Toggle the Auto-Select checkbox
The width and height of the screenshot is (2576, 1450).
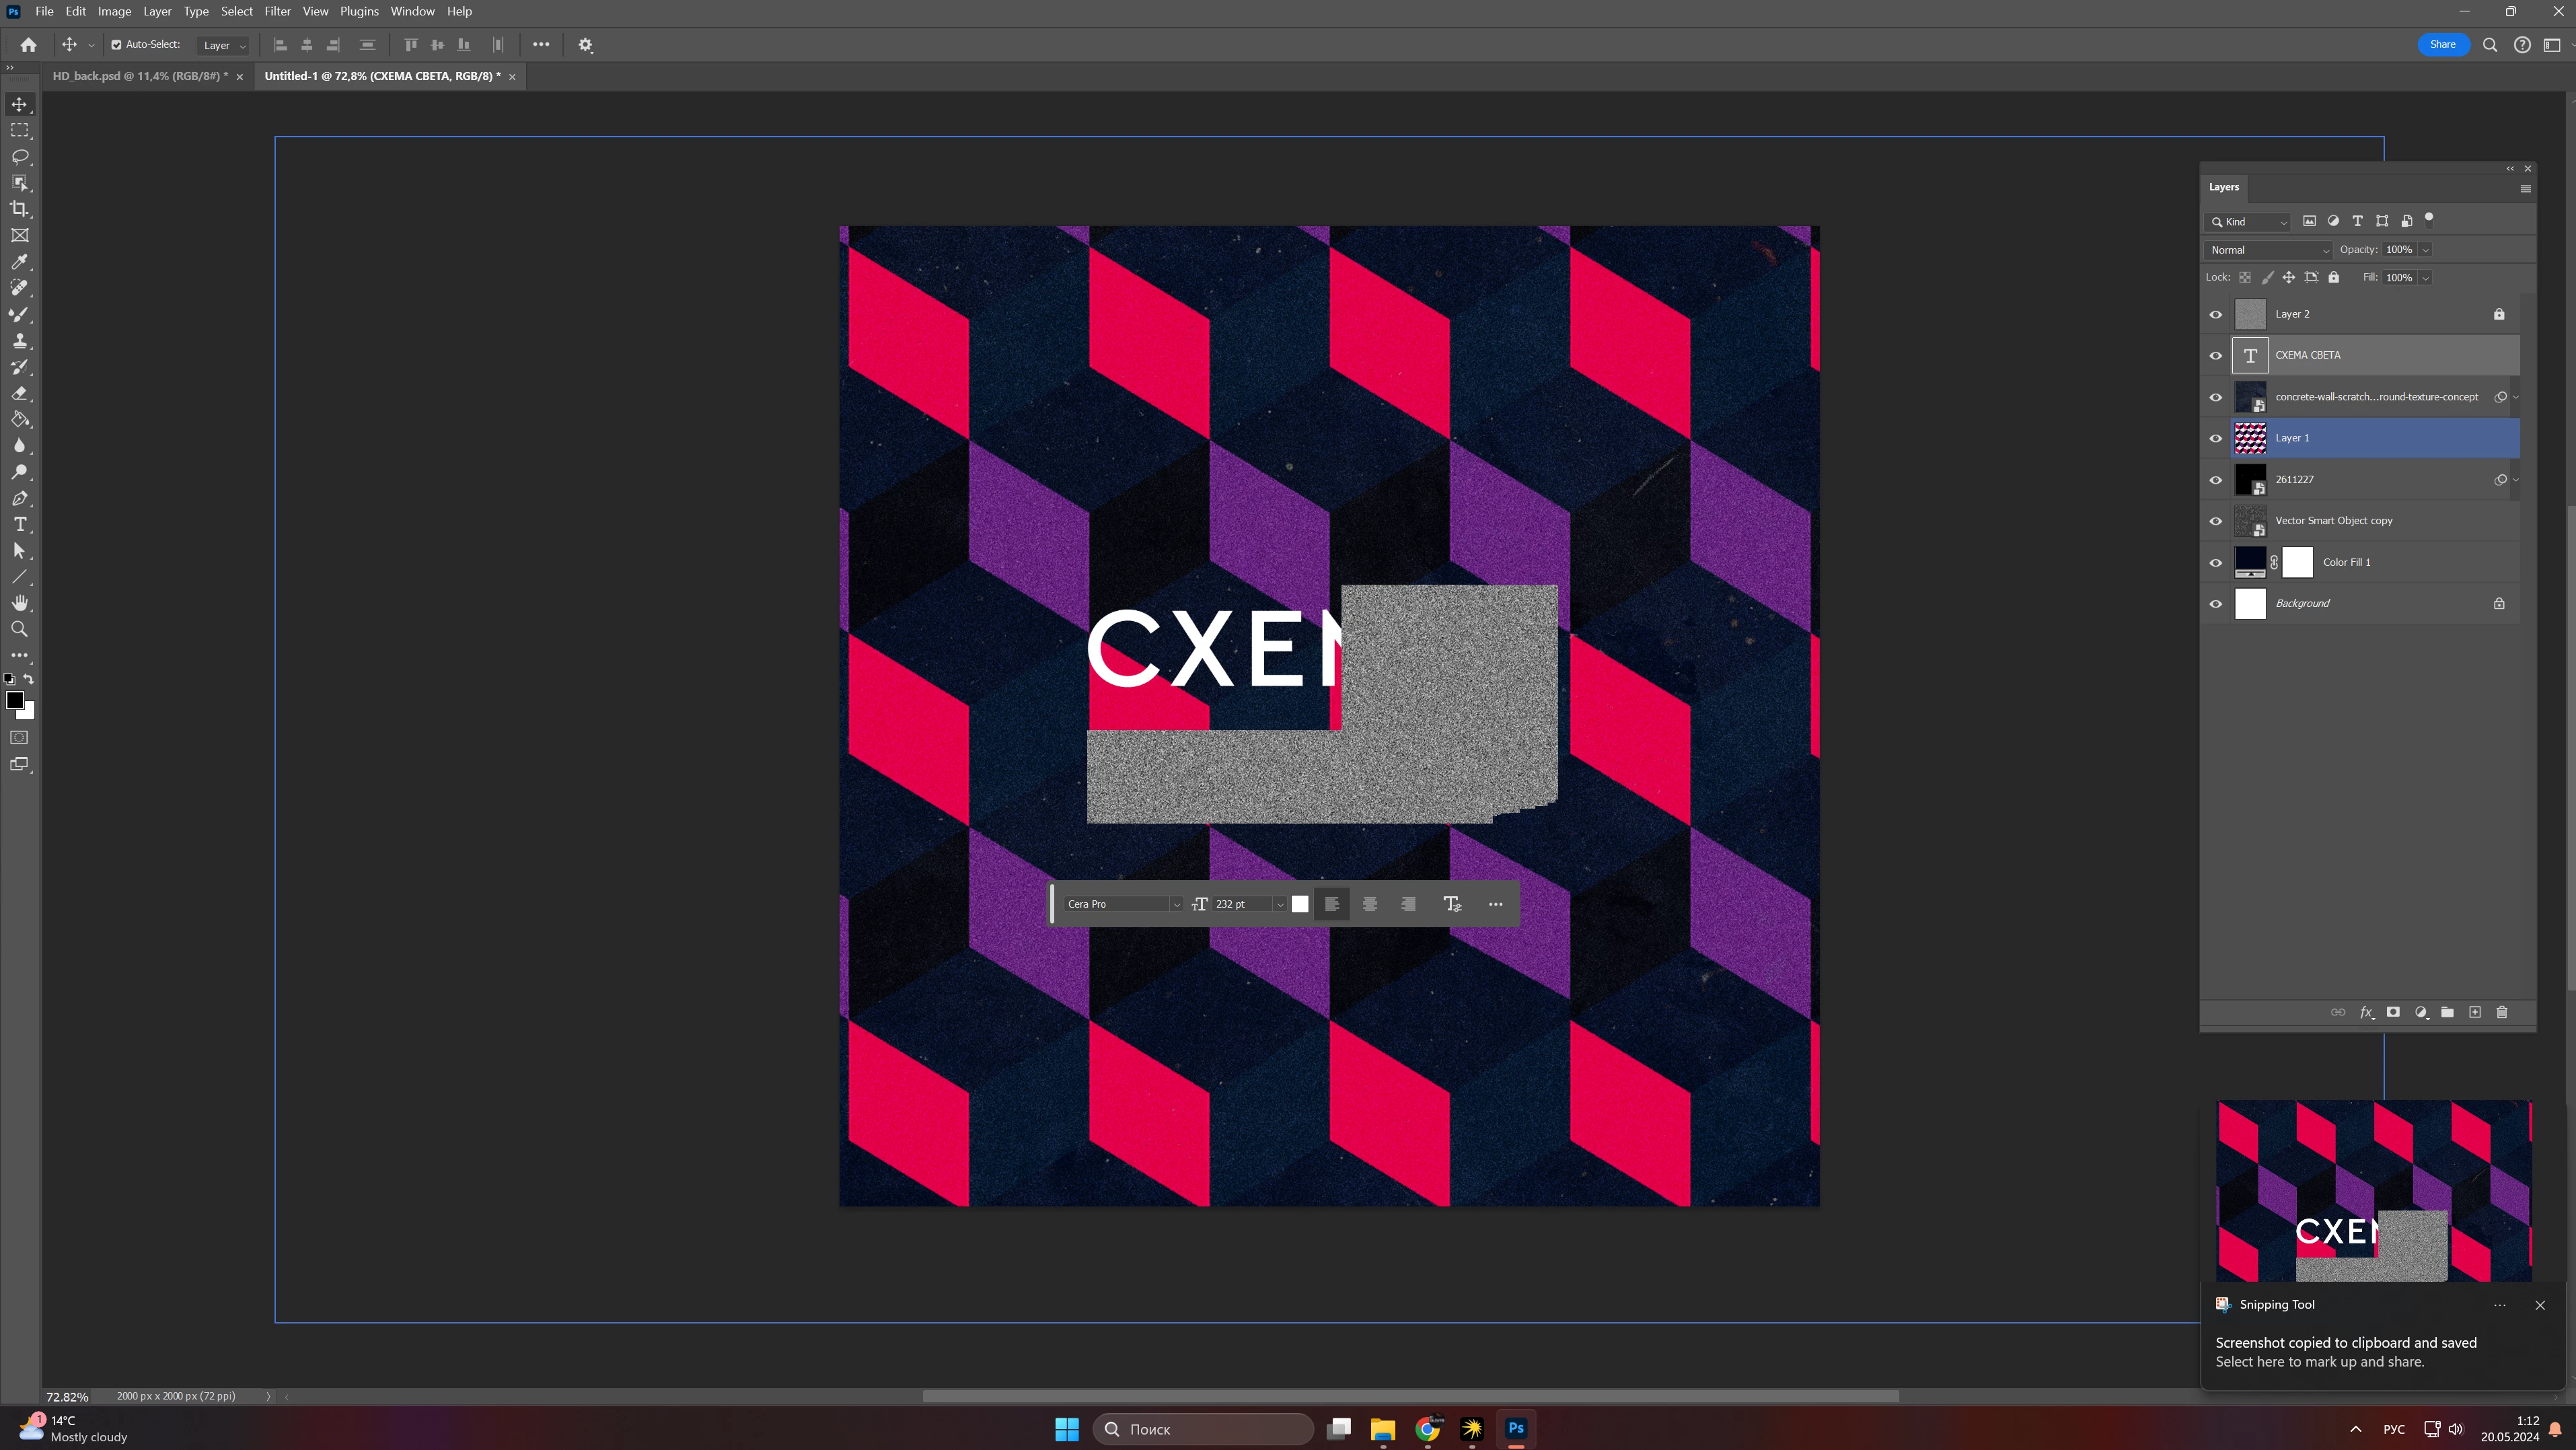(116, 45)
